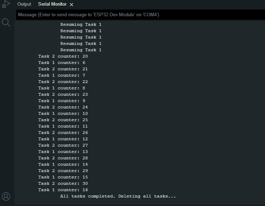265x206 pixels.
Task: Click the 'All tasks completed' message line
Action: pos(118,196)
